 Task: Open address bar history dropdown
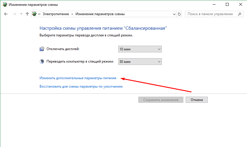(174, 14)
